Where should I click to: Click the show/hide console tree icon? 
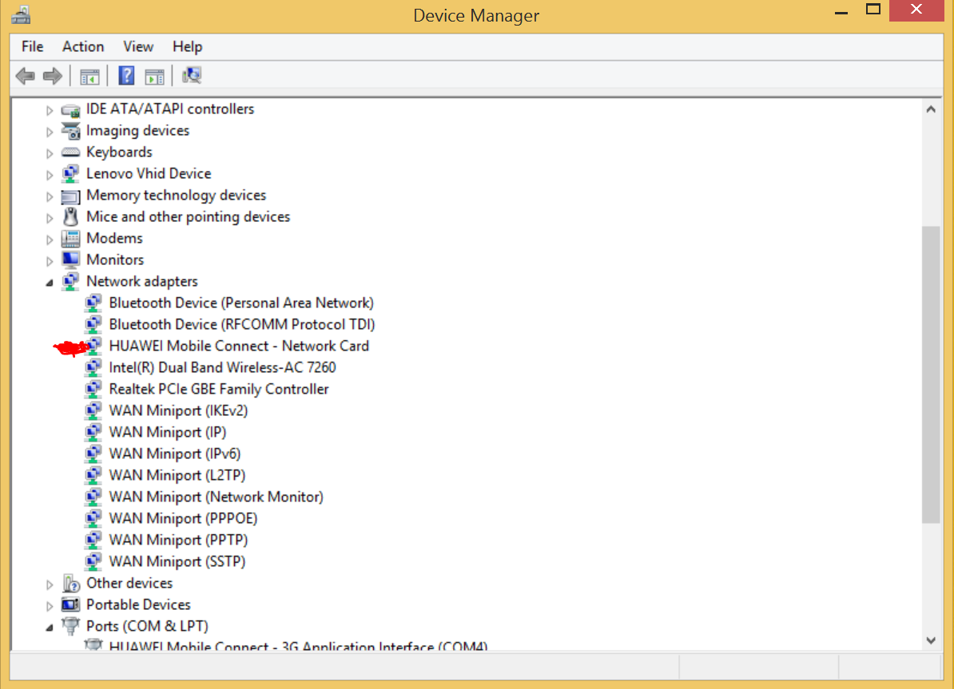(x=89, y=77)
